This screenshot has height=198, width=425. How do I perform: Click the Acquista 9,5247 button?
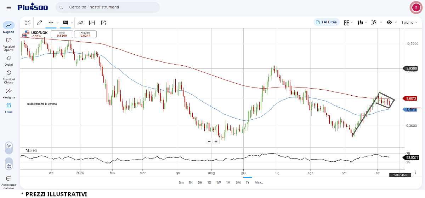point(85,34)
